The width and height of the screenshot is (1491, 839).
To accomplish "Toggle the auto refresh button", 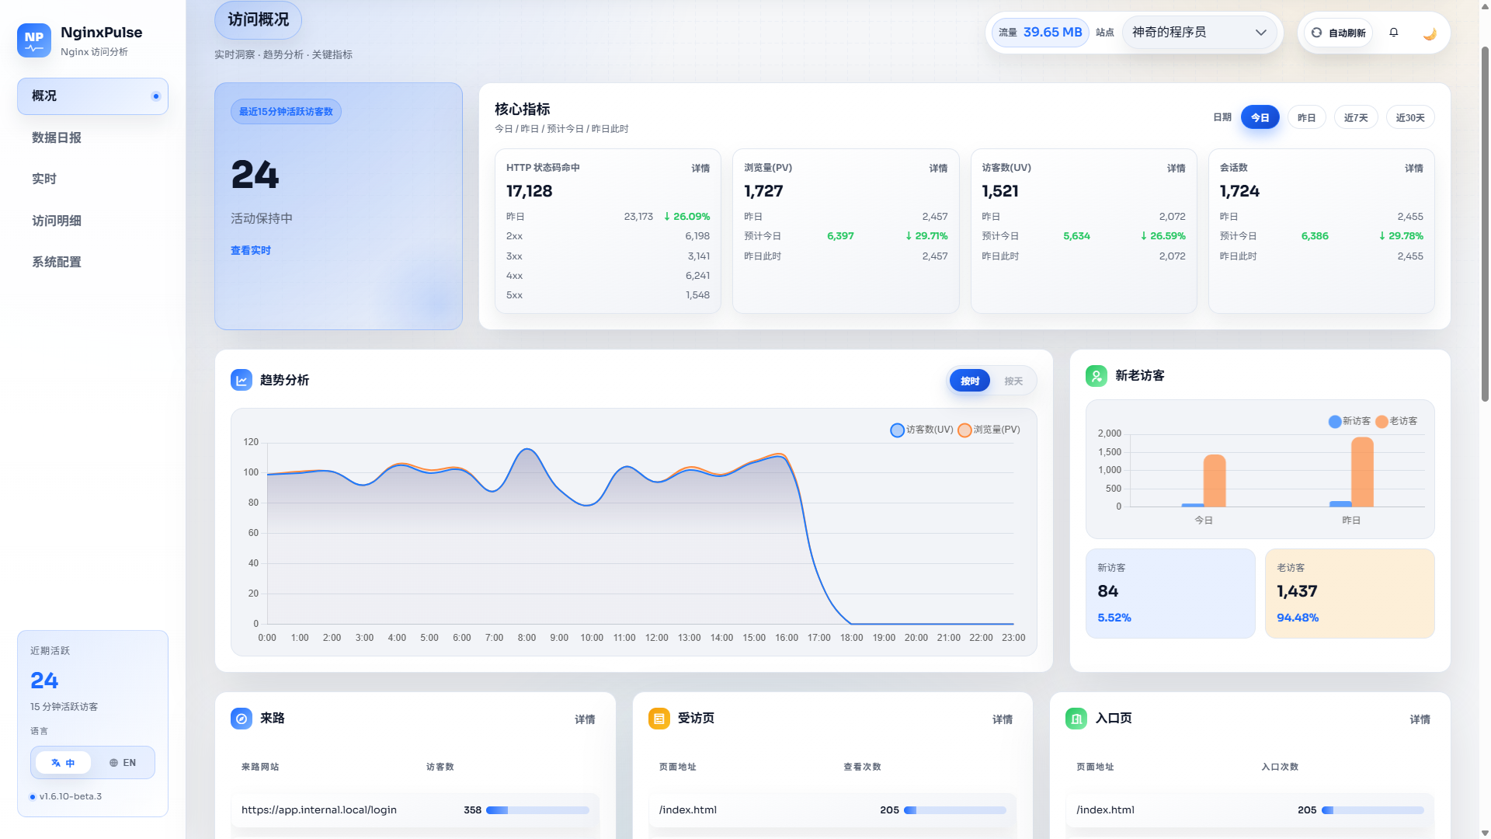I will pyautogui.click(x=1339, y=33).
